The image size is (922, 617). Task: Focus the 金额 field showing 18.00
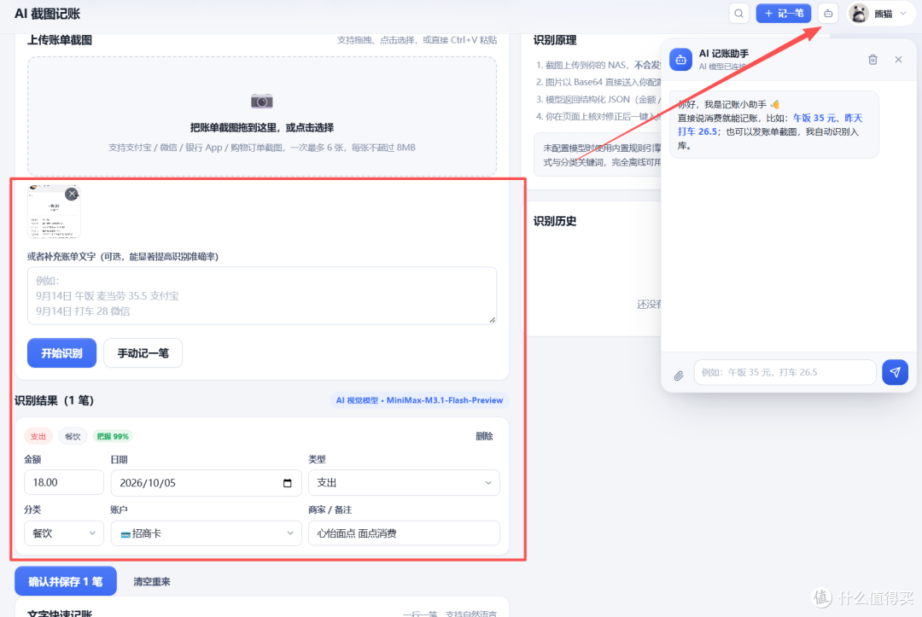pyautogui.click(x=63, y=482)
